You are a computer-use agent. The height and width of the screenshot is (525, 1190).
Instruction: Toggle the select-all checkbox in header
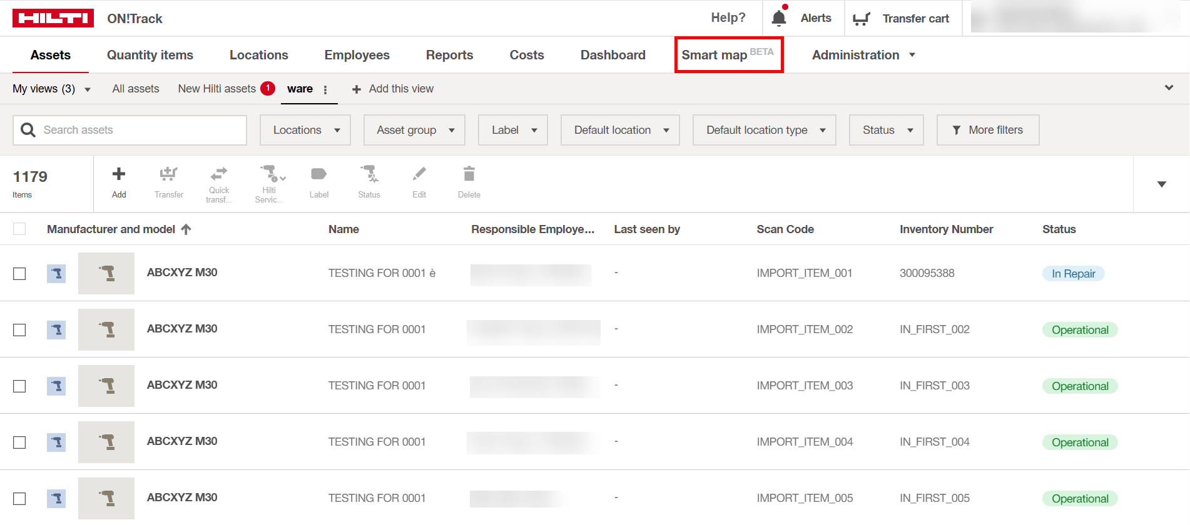(19, 229)
